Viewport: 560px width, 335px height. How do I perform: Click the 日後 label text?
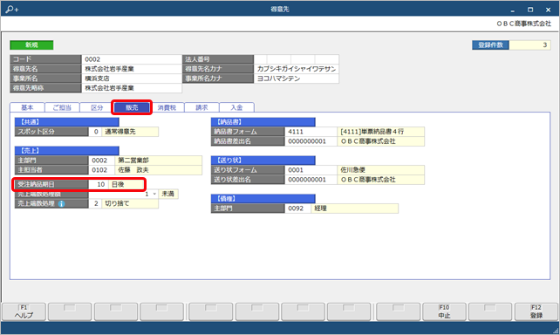(118, 184)
